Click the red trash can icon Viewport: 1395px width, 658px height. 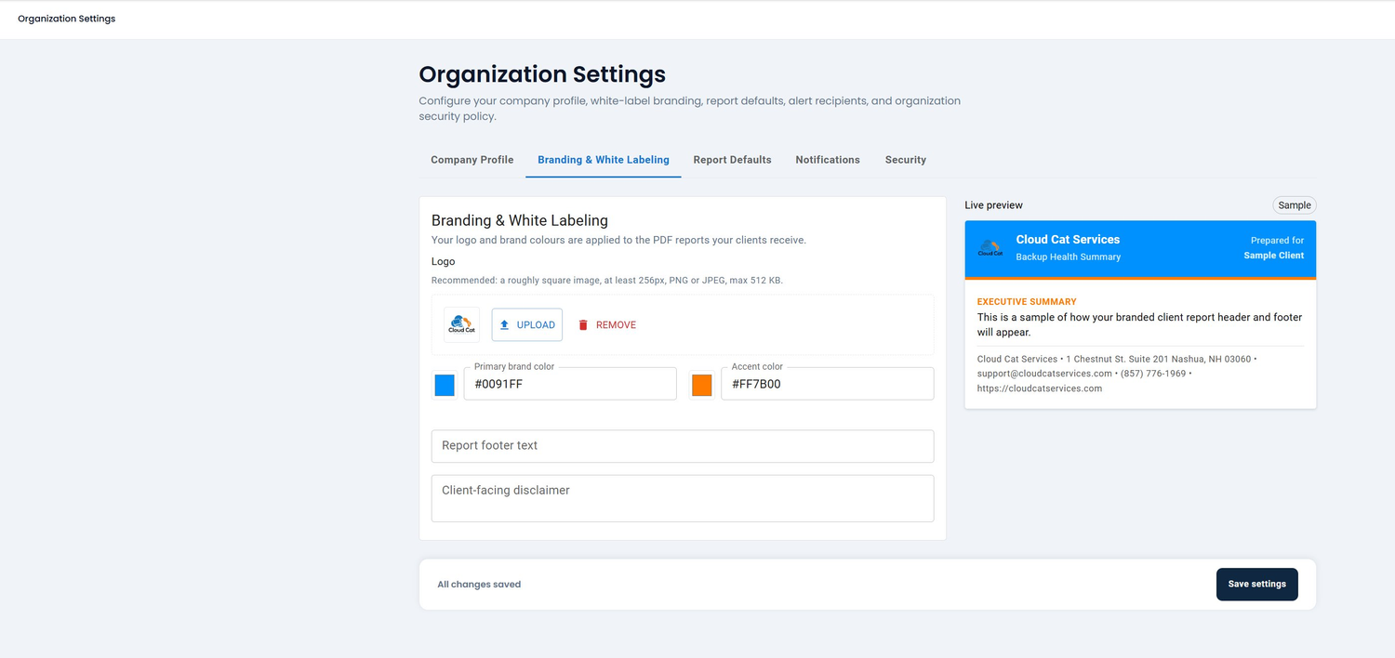(583, 325)
